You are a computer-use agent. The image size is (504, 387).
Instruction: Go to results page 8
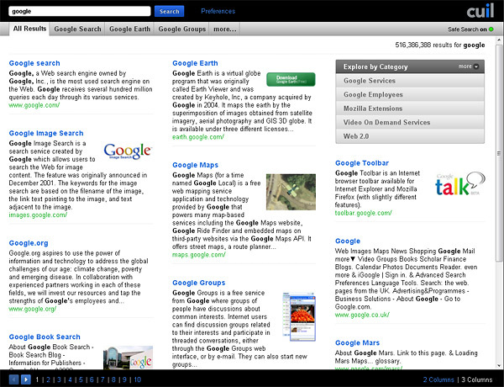113,379
